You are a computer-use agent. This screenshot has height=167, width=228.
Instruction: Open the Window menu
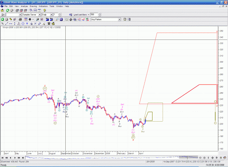pyautogui.click(x=59, y=6)
